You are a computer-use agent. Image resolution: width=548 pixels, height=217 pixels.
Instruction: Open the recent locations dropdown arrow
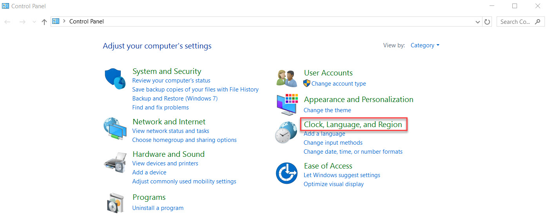click(x=34, y=22)
